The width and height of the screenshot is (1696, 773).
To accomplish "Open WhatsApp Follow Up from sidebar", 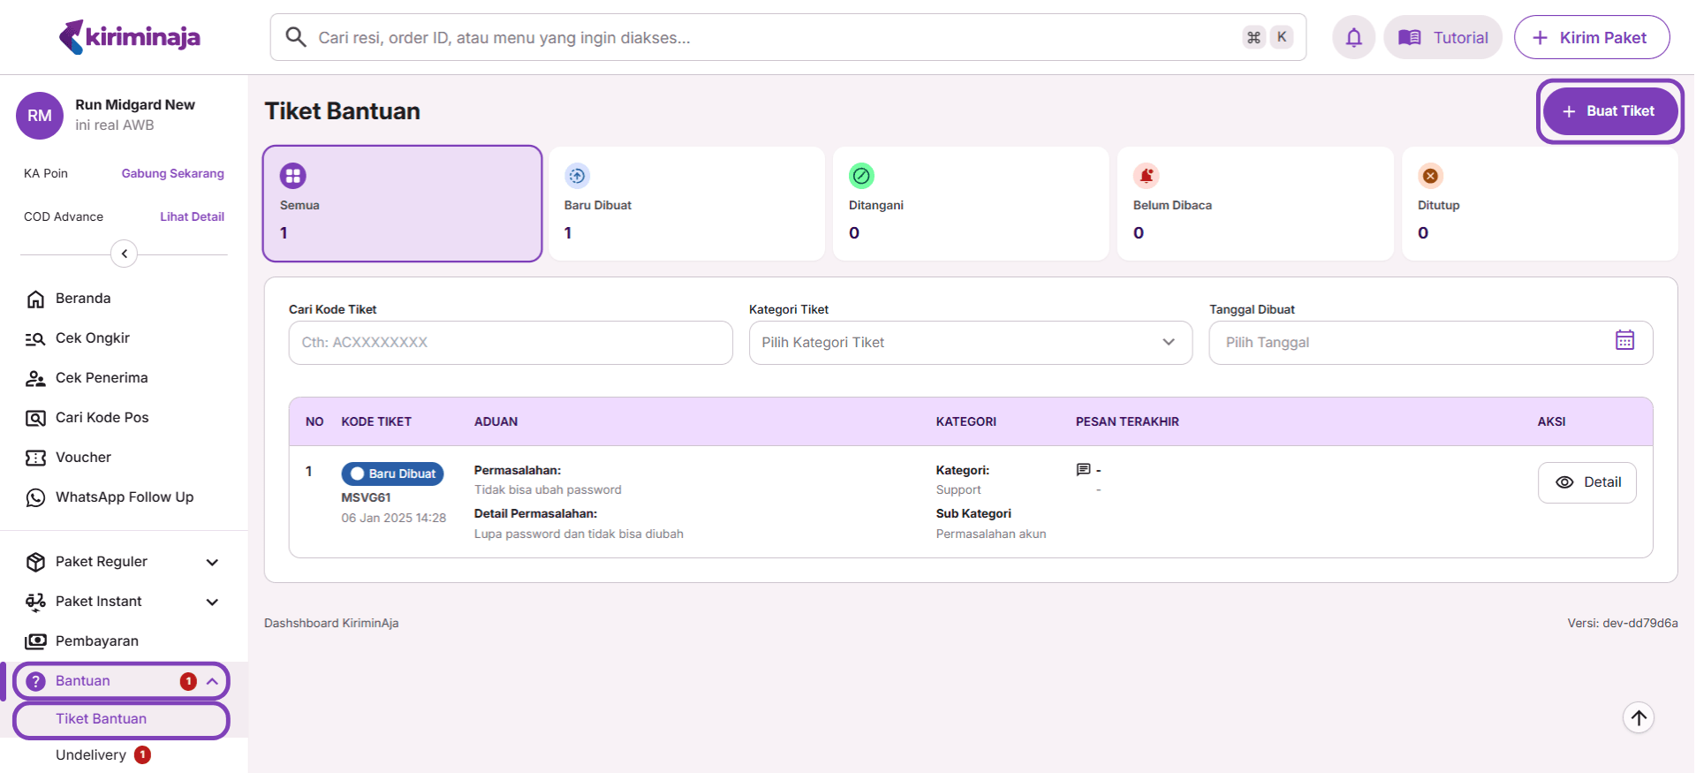I will (124, 497).
